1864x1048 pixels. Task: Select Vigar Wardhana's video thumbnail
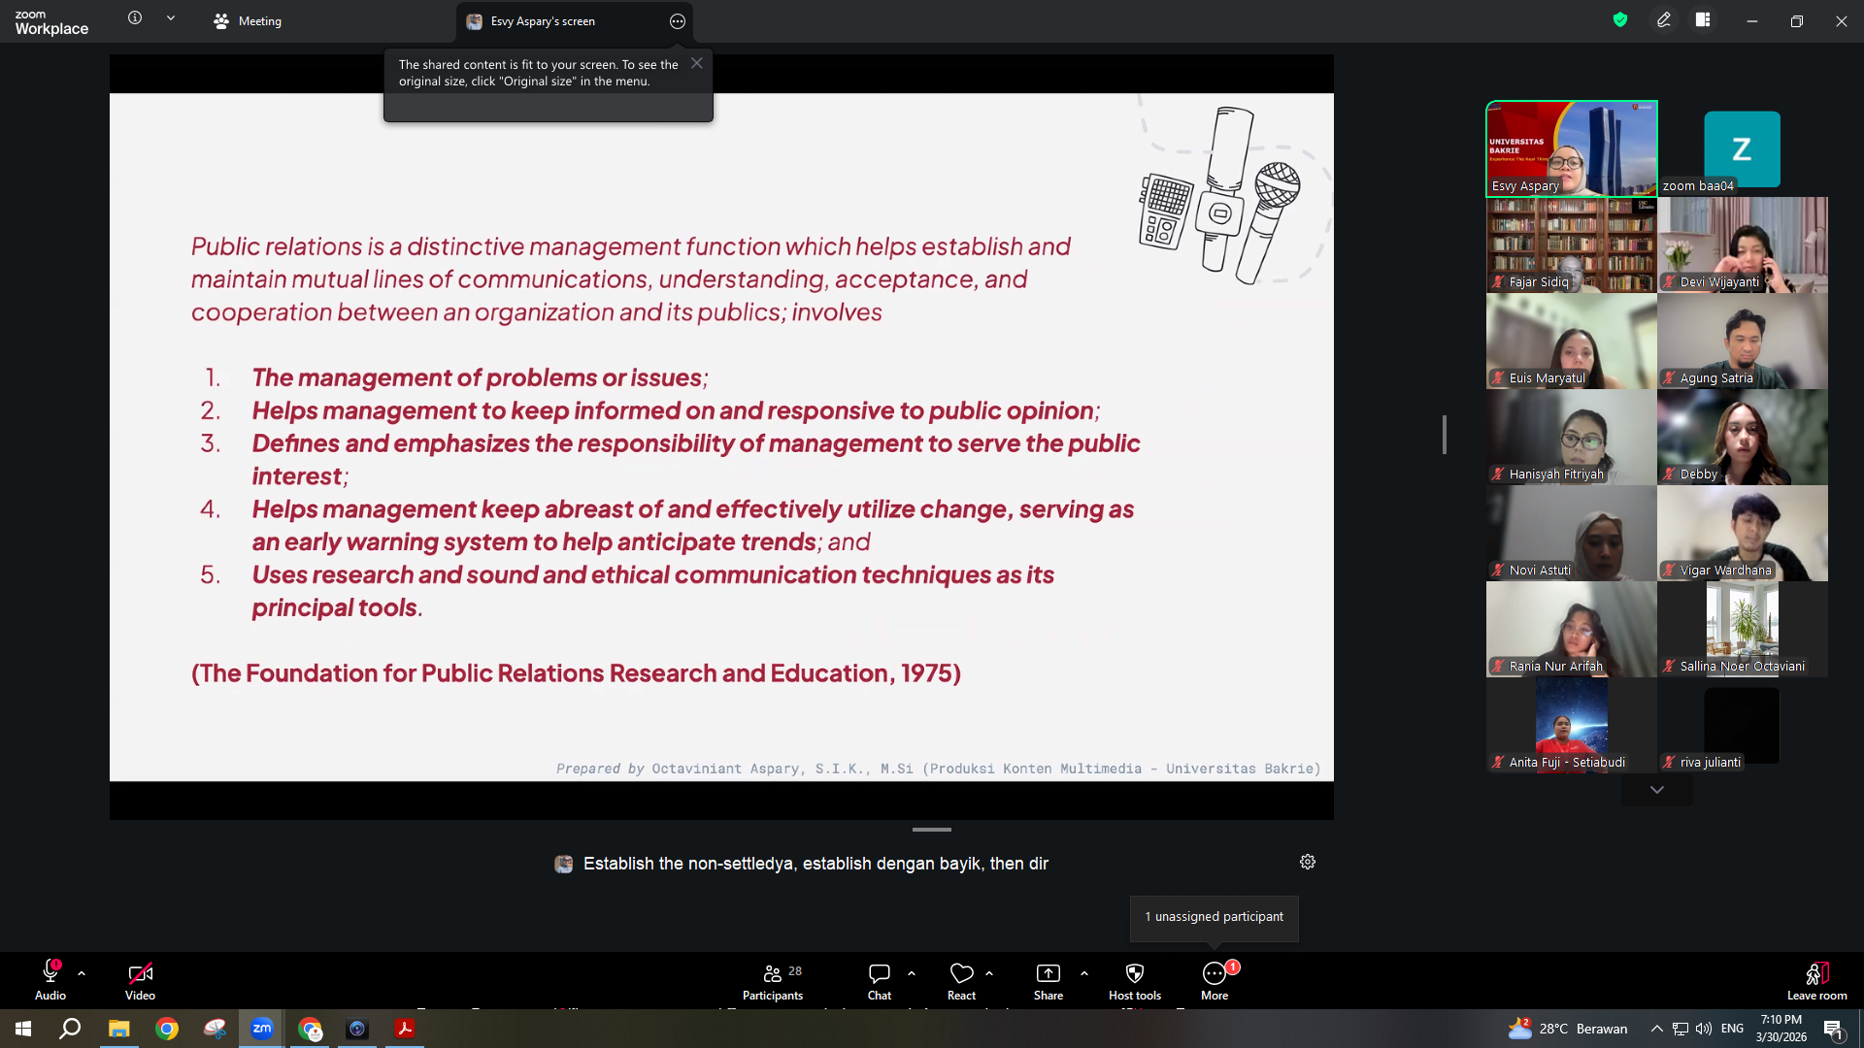pyautogui.click(x=1743, y=533)
